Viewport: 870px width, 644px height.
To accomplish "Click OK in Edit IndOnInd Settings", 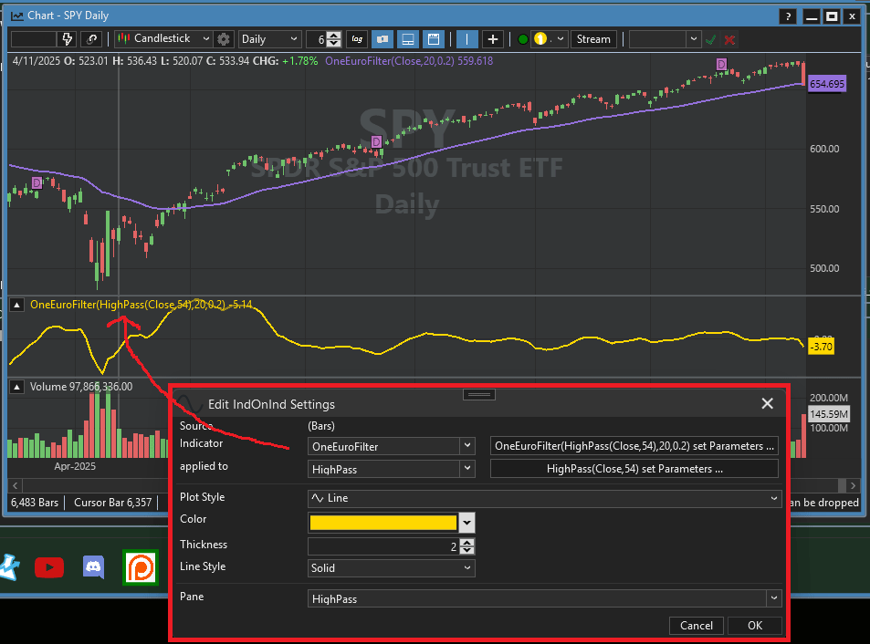I will click(754, 626).
